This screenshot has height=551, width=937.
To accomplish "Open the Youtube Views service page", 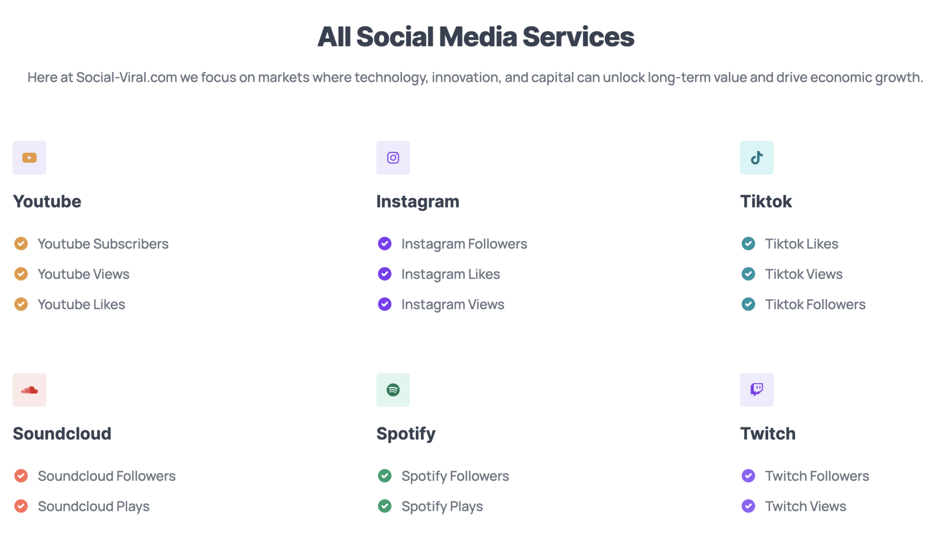I will click(83, 274).
